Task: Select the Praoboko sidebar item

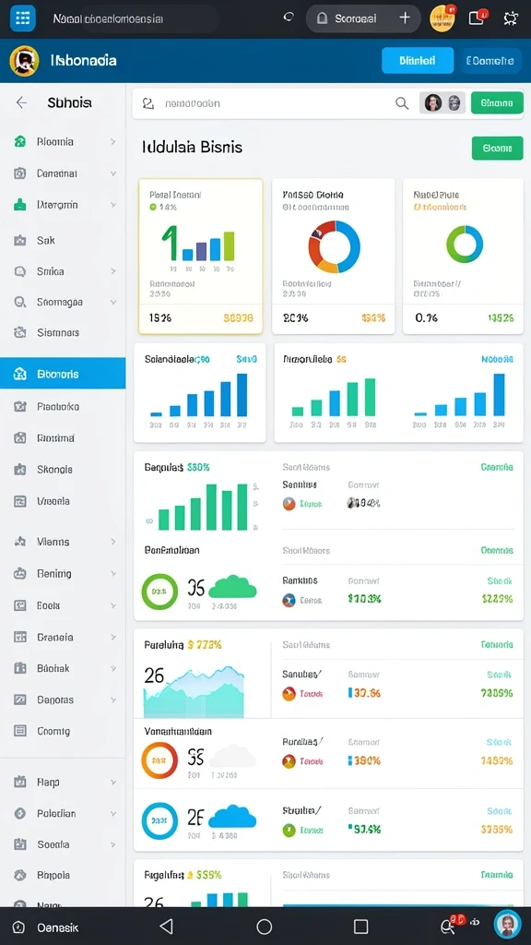Action: click(x=63, y=406)
